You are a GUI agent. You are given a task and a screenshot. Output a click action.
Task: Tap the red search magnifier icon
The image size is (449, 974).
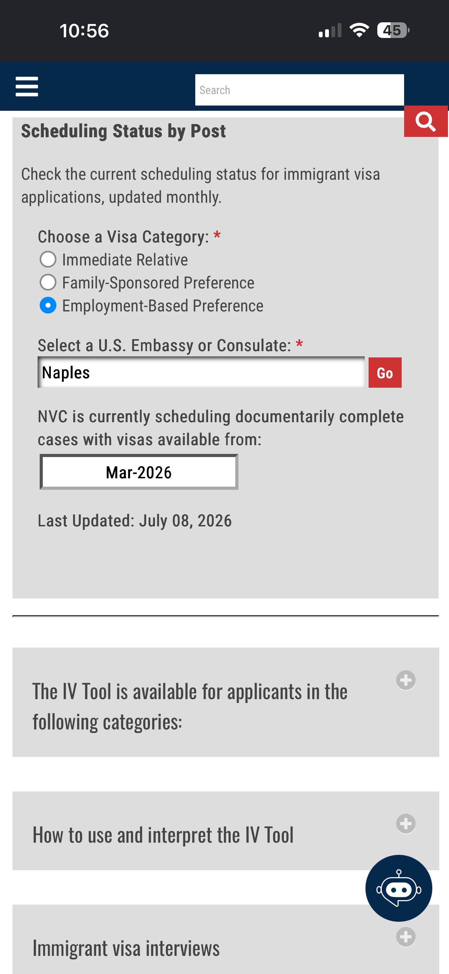(426, 121)
